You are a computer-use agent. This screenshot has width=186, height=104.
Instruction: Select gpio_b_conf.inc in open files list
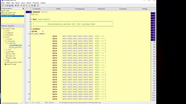click(x=8, y=12)
